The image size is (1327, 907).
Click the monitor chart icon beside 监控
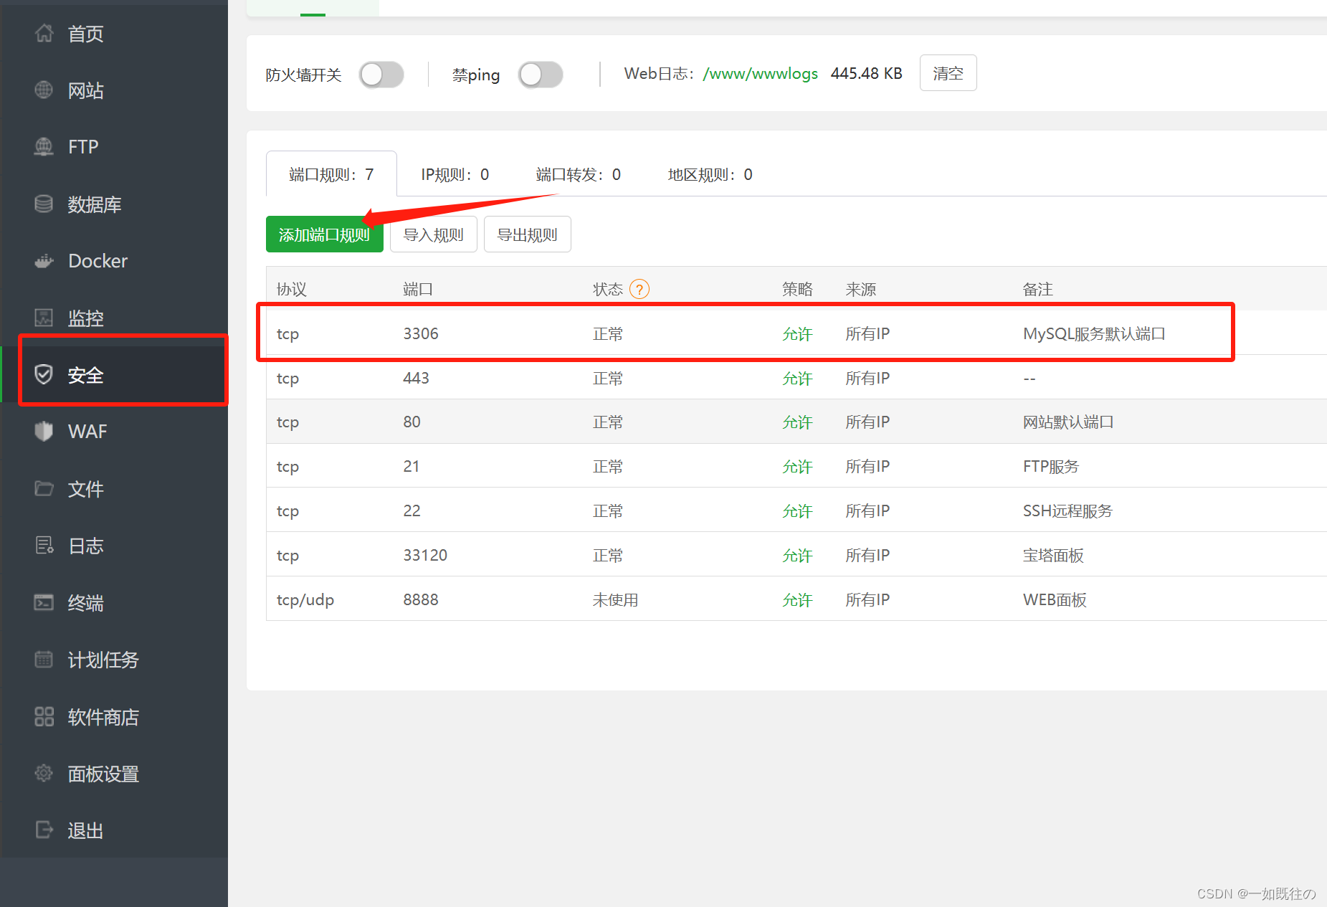coord(44,318)
